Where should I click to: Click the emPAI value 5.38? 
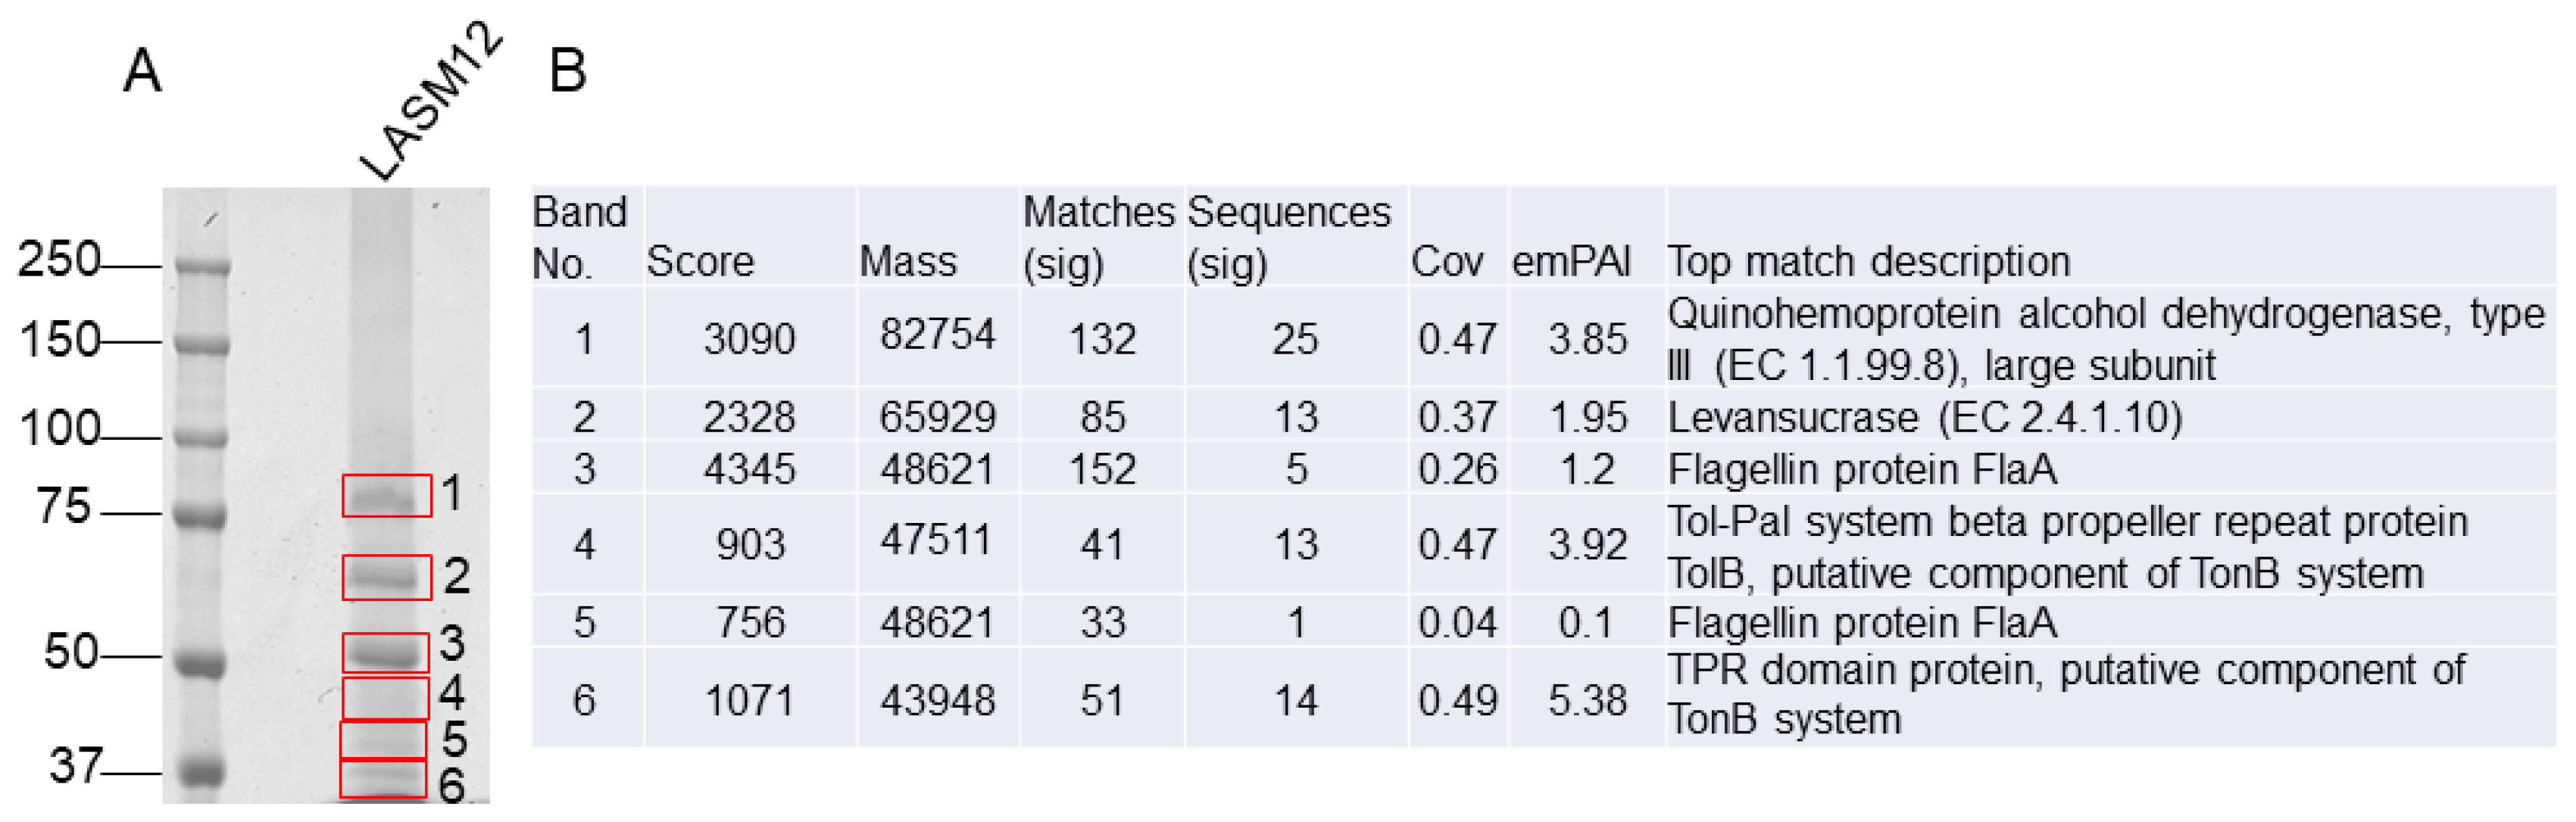(x=1587, y=701)
